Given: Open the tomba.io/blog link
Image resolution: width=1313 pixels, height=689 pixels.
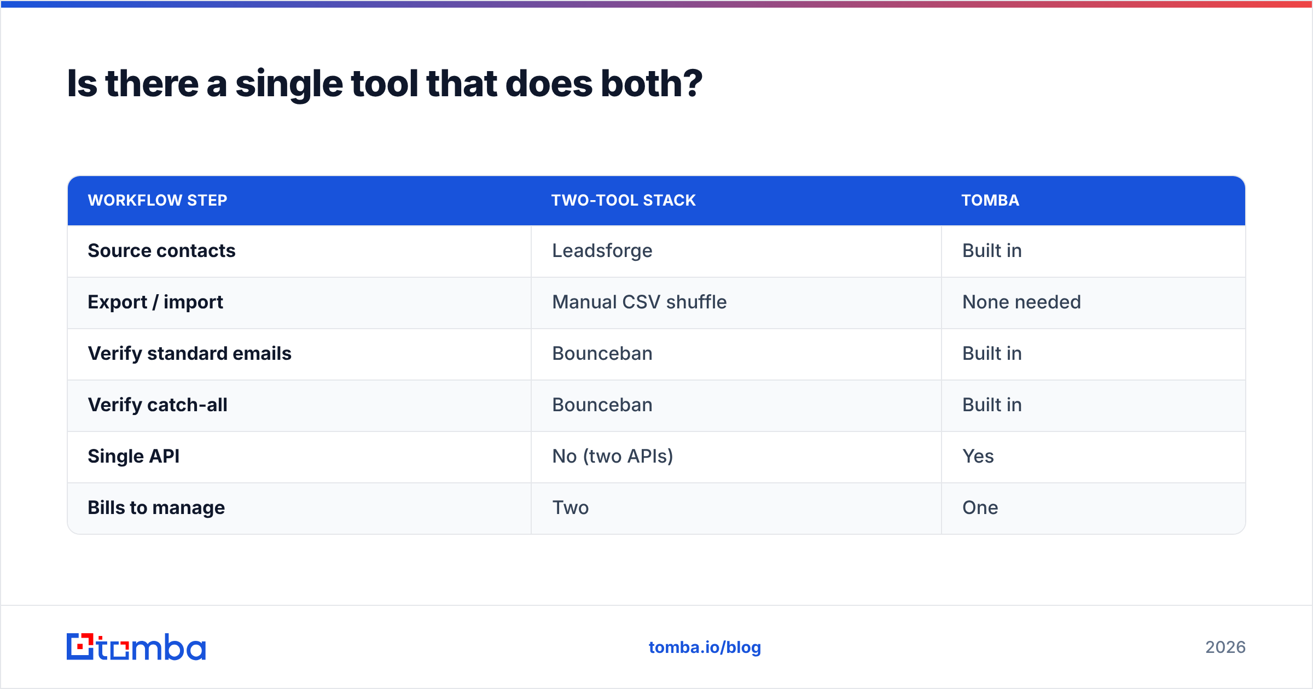Looking at the screenshot, I should pos(705,647).
